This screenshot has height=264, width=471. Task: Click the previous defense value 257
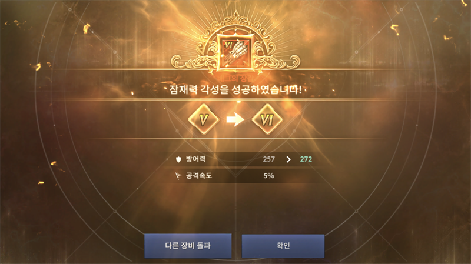[x=268, y=159]
